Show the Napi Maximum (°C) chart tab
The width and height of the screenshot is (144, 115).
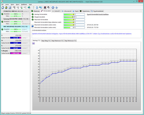coord(58,41)
